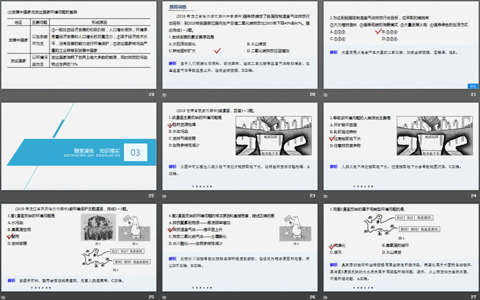Click slide number label 27
This screenshot has width=480, height=300.
[x=473, y=297]
